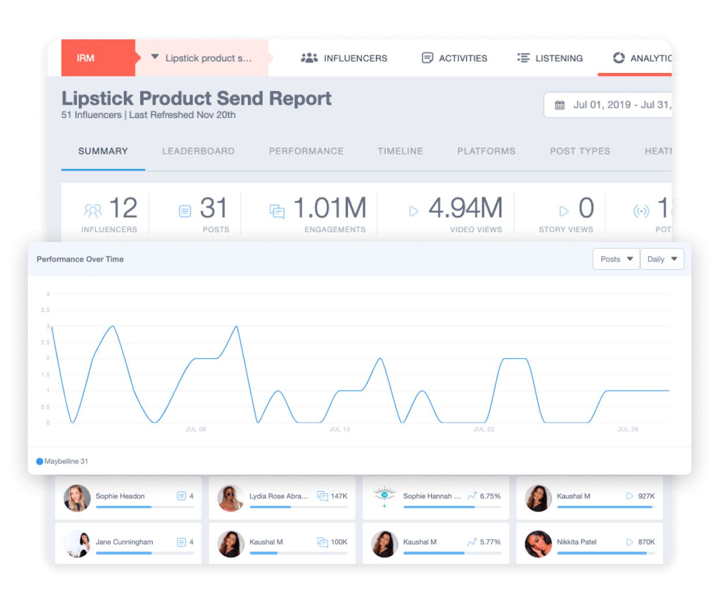
Task: Click the video views play icon beside 4.94M
Action: coord(413,212)
